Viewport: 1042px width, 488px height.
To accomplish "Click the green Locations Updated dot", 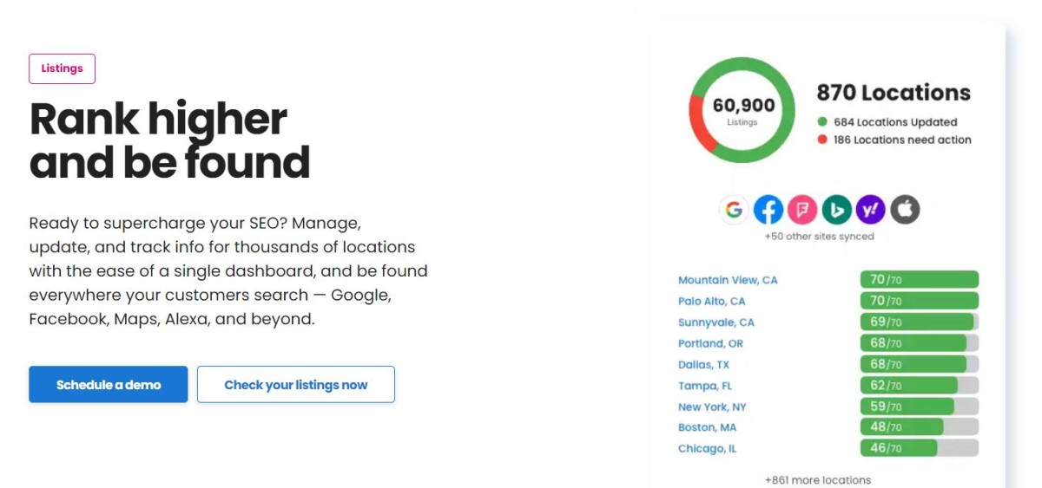I will tap(822, 122).
